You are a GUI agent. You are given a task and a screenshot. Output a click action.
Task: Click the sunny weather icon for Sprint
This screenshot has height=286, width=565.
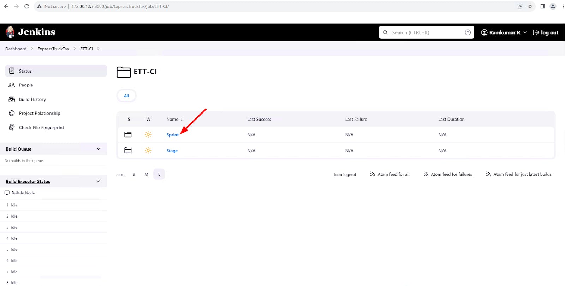(148, 134)
